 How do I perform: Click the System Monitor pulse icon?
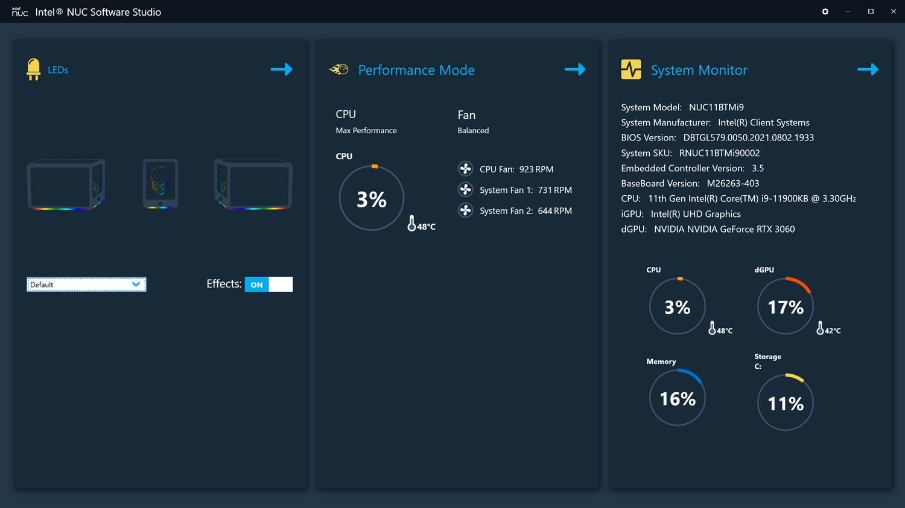tap(631, 69)
